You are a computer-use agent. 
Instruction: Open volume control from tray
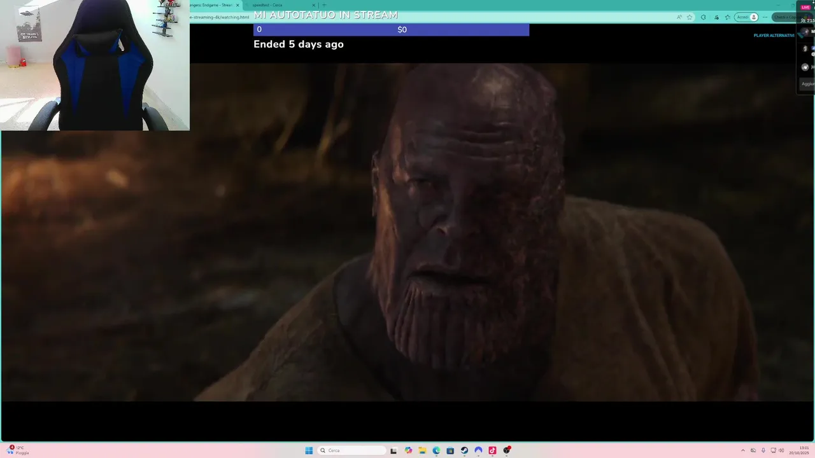[x=781, y=450]
